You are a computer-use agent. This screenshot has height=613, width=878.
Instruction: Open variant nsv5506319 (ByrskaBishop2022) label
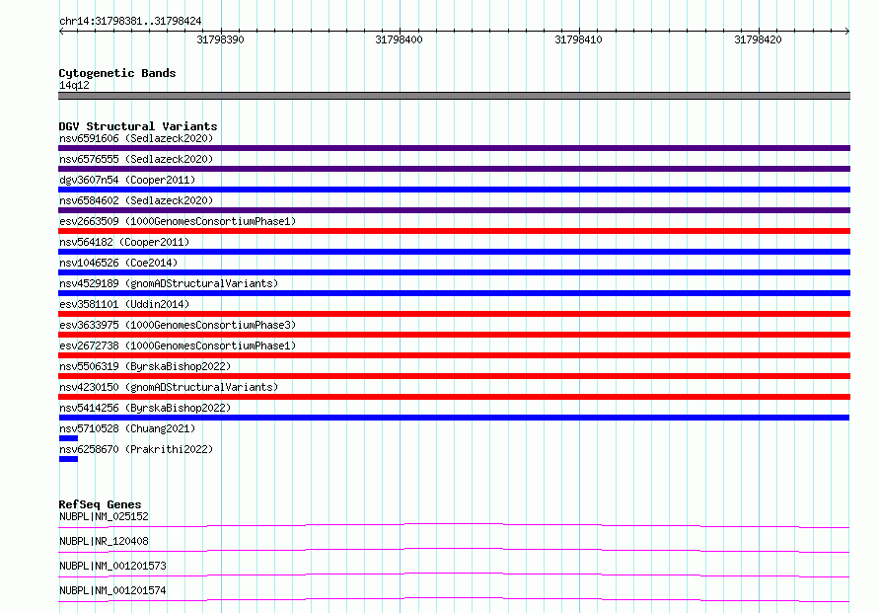(145, 366)
